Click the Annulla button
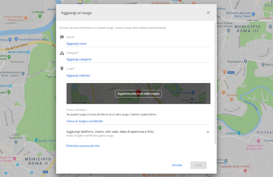 pos(177,165)
